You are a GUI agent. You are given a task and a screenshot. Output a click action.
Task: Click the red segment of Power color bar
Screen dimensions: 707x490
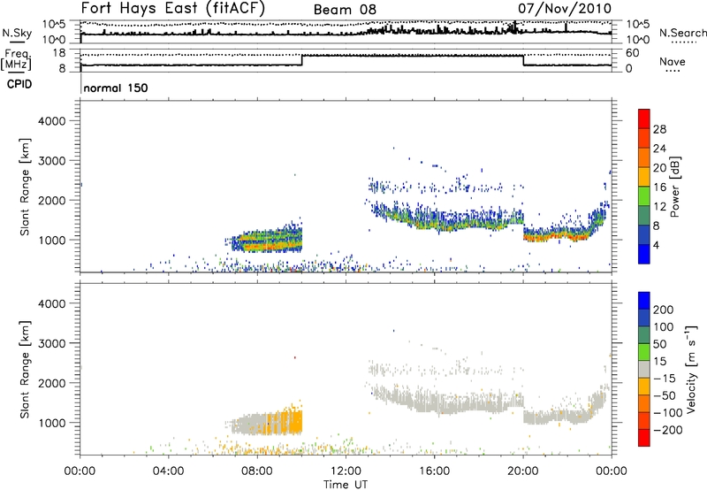644,119
